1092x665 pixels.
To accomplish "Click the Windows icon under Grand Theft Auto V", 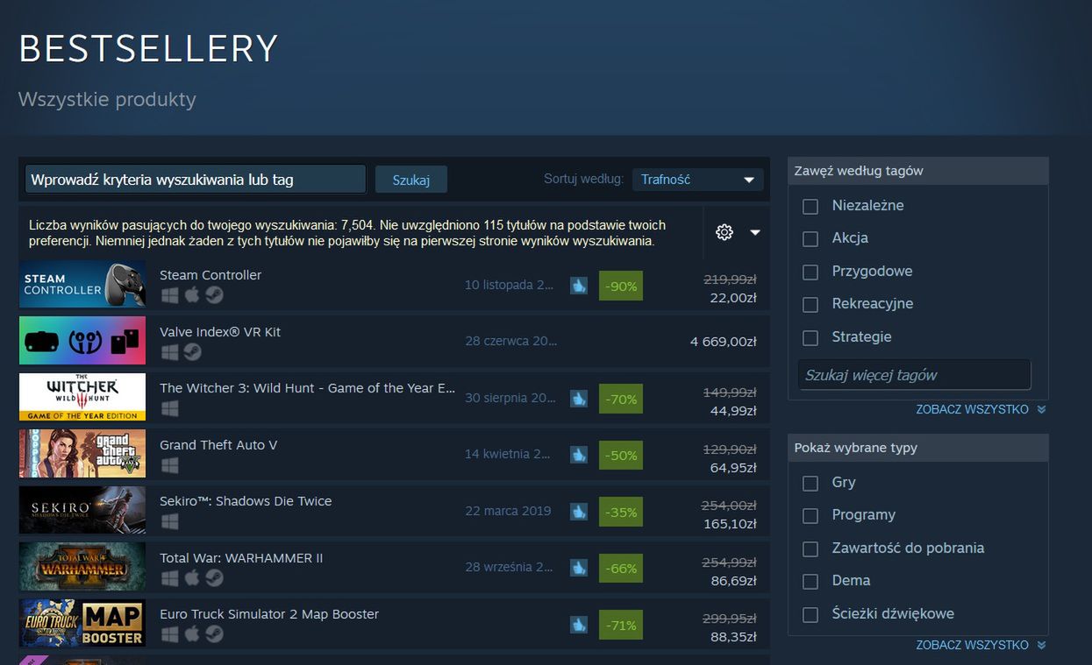I will 169,465.
